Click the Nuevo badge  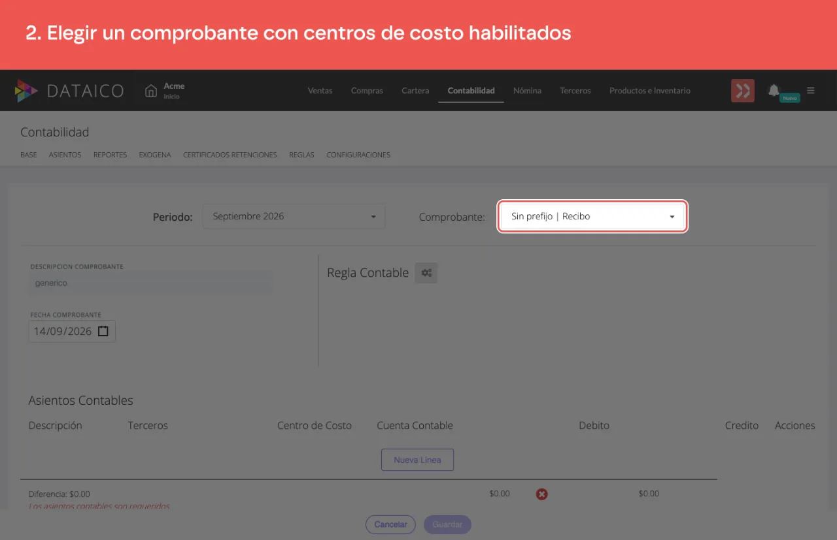click(x=790, y=98)
